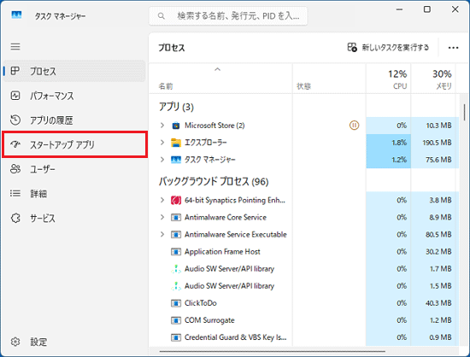
Task: Go to the ユーザー page
Action: (x=74, y=169)
